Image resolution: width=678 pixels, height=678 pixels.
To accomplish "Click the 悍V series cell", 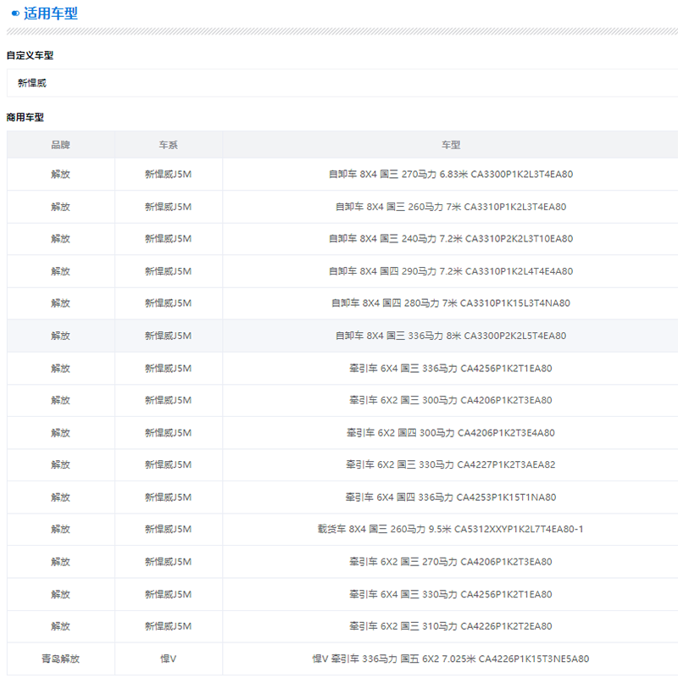I will [x=168, y=659].
